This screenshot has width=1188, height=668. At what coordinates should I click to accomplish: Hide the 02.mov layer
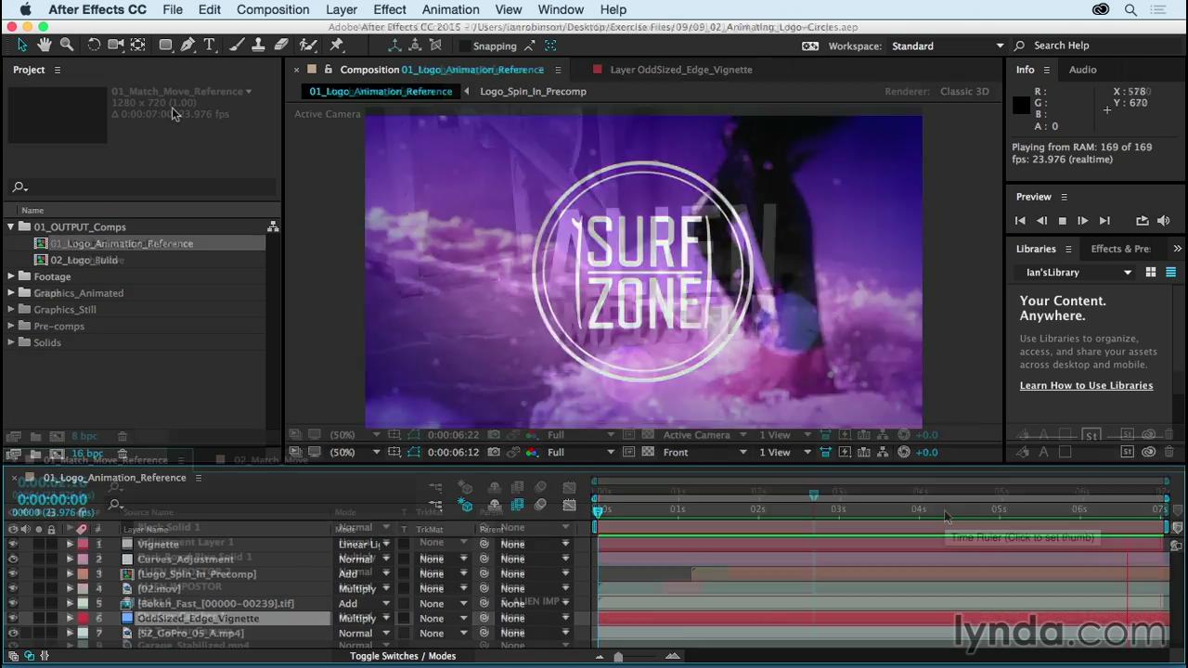(13, 588)
